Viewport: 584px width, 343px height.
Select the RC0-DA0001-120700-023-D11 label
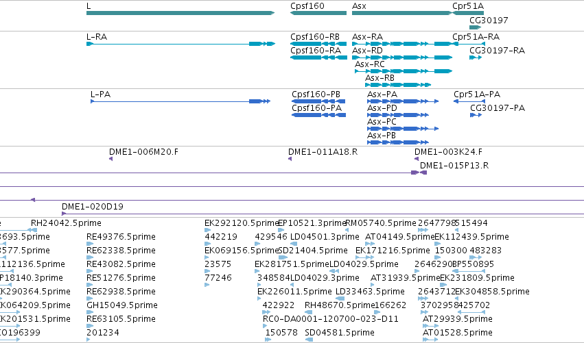point(331,320)
